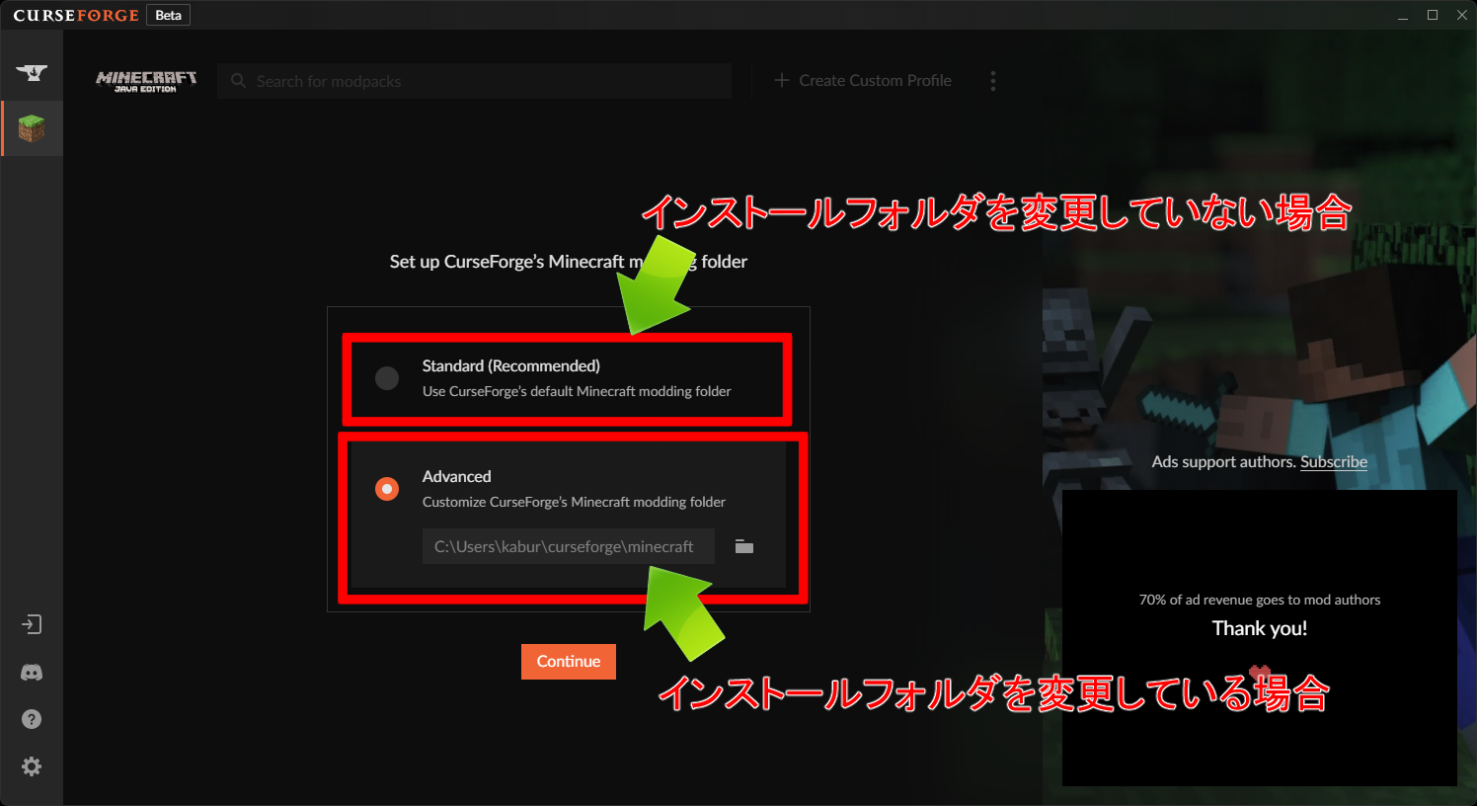Click the Continue button

569,662
